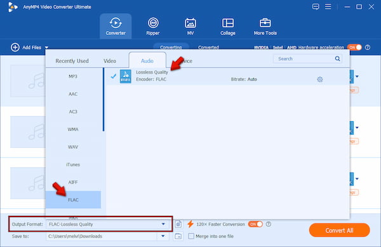Viewport: 381px width, 247px height.
Task: Click hardware acceleration help icon
Action: (x=368, y=48)
